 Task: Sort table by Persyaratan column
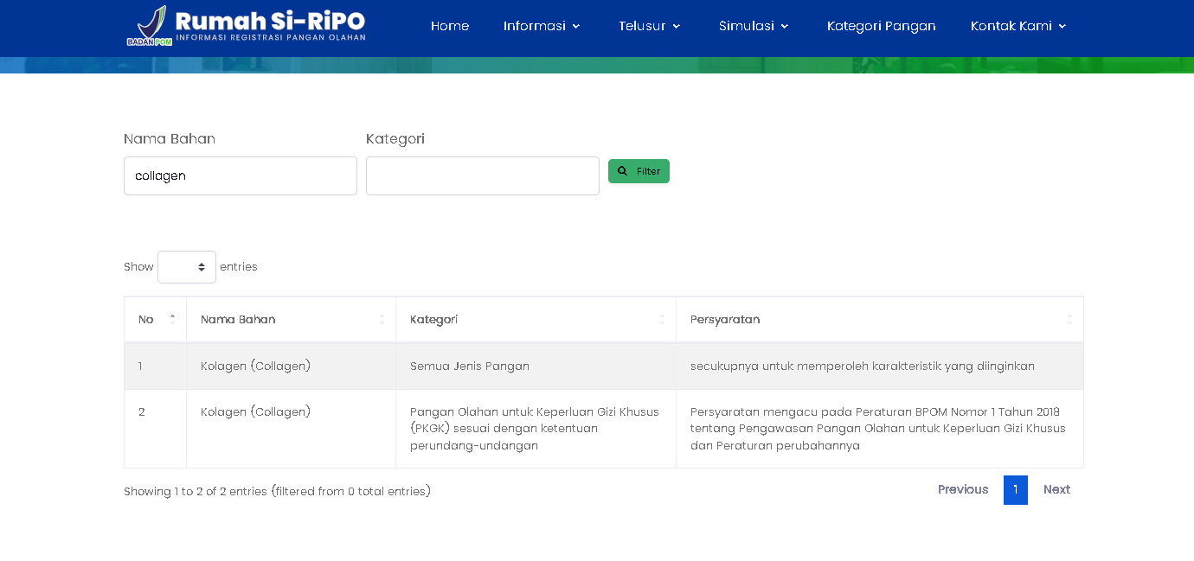point(879,320)
